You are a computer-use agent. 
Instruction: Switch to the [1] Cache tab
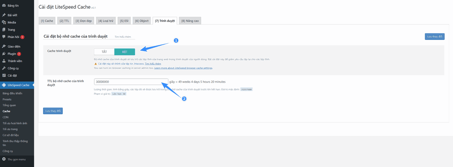(x=47, y=21)
